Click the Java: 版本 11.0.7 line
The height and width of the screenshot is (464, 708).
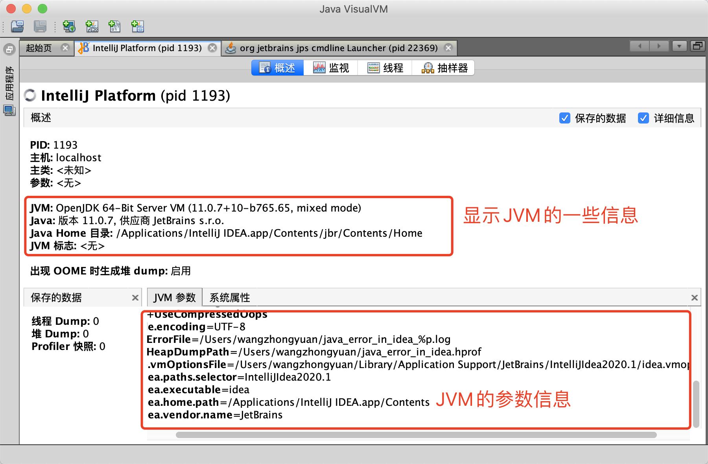point(127,221)
